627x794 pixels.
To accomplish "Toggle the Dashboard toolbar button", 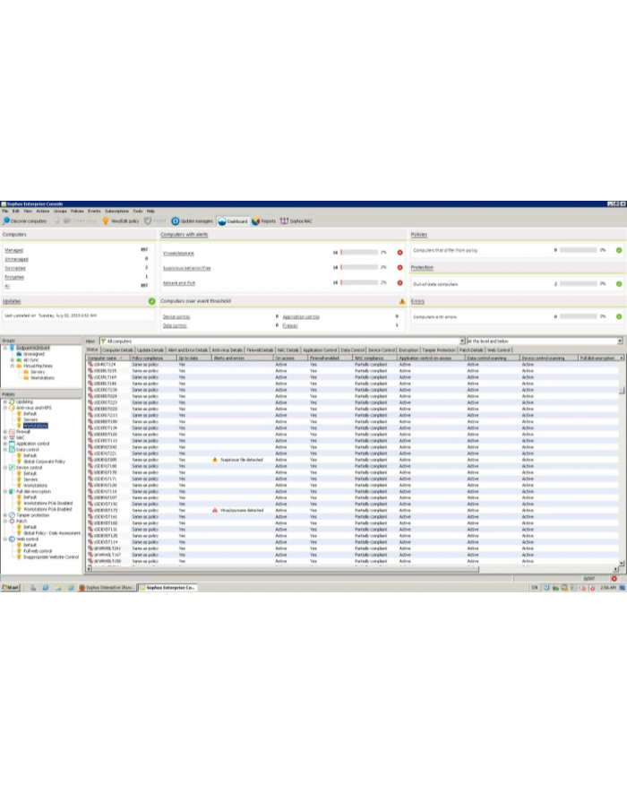I will coord(233,221).
